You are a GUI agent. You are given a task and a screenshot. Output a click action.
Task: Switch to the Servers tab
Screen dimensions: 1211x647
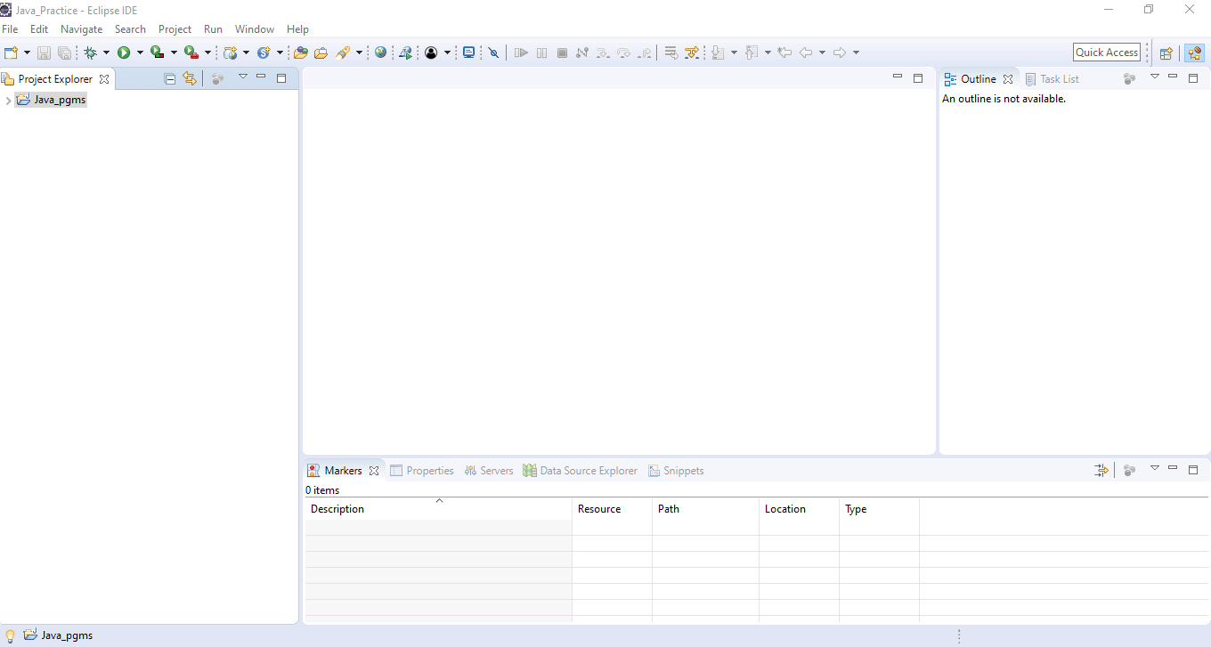tap(489, 471)
